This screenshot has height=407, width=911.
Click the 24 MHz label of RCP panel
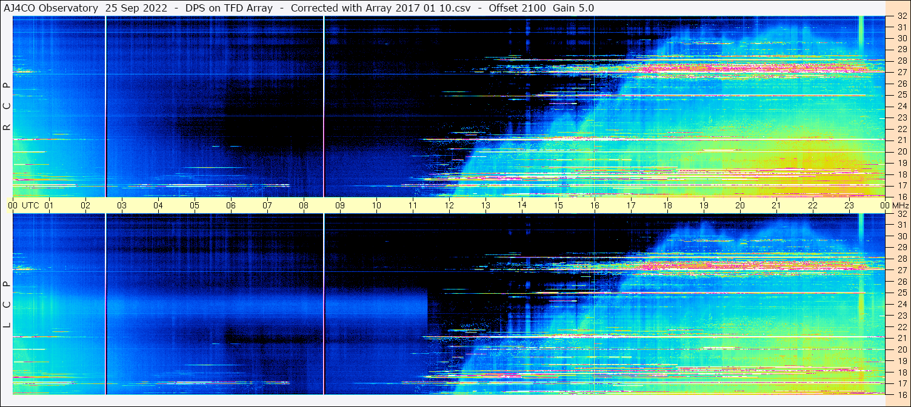coord(901,106)
